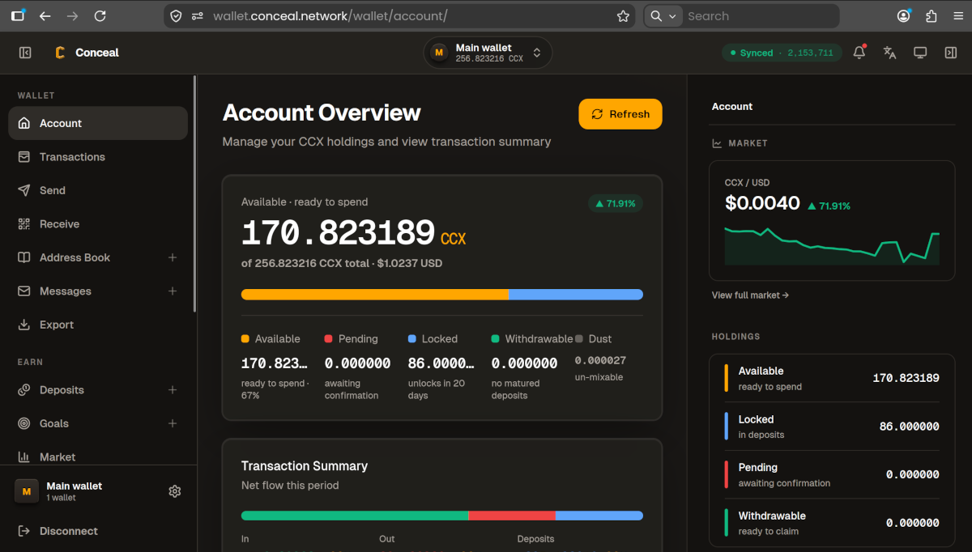The height and width of the screenshot is (552, 972).
Task: Go to Transactions in sidebar
Action: pos(98,157)
